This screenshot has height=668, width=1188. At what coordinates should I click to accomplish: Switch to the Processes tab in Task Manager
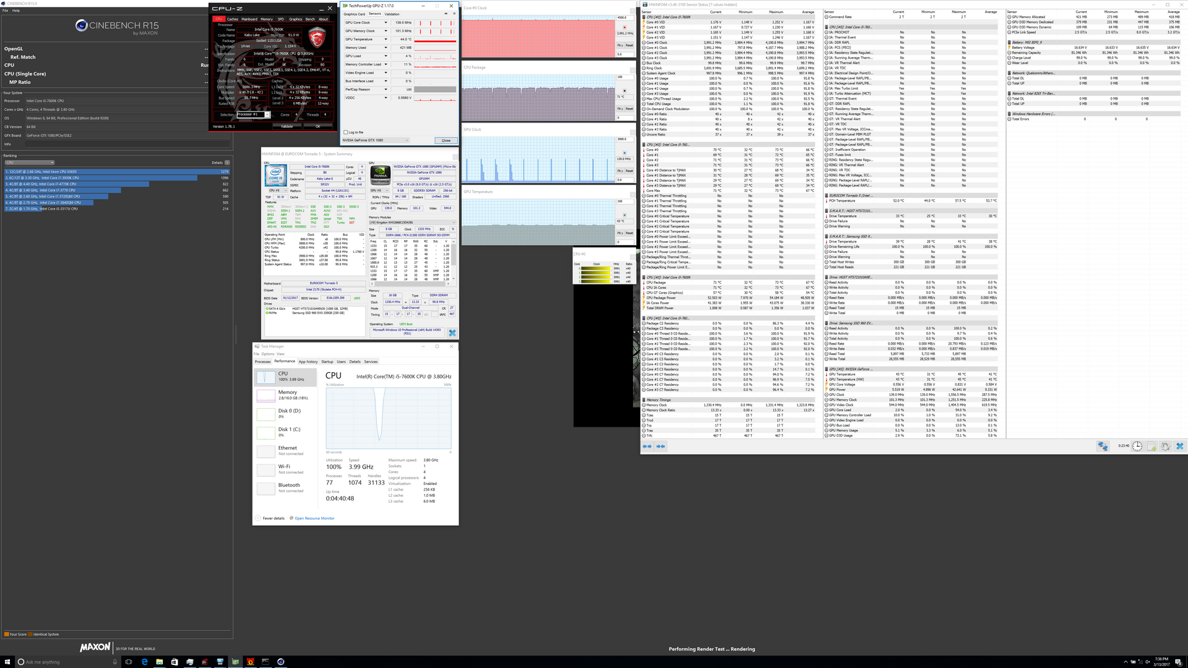click(262, 362)
